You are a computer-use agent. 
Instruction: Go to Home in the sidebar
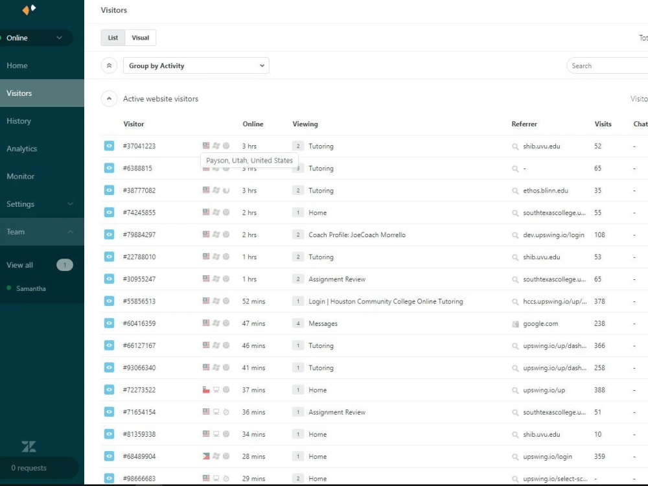tap(41, 65)
